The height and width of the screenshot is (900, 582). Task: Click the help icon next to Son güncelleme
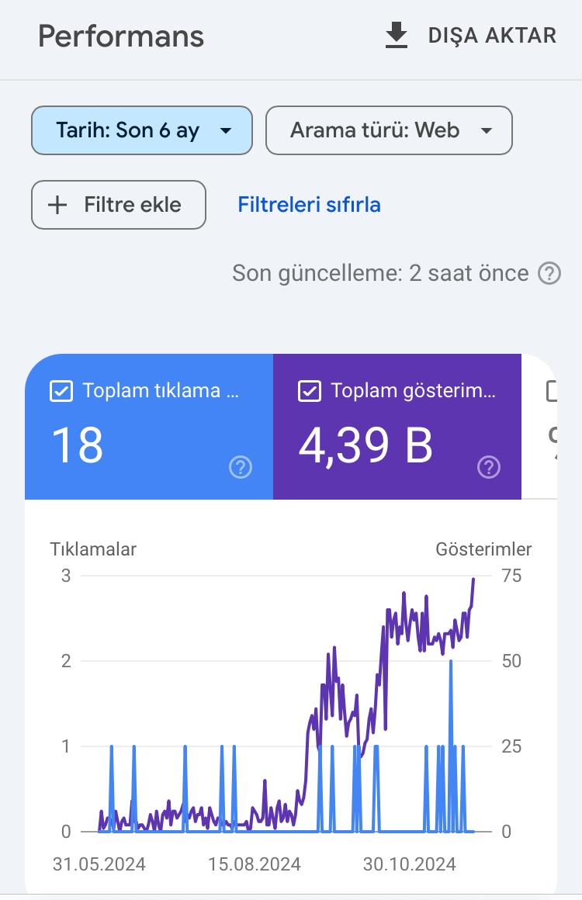pos(549,273)
